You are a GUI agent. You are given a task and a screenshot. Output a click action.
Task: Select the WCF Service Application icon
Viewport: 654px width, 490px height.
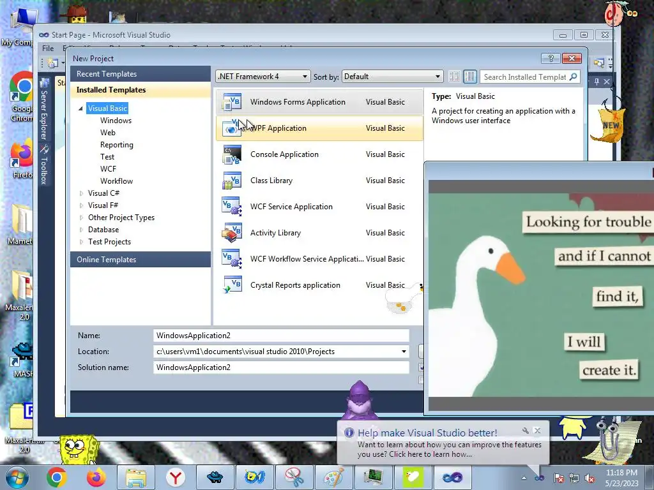(232, 207)
